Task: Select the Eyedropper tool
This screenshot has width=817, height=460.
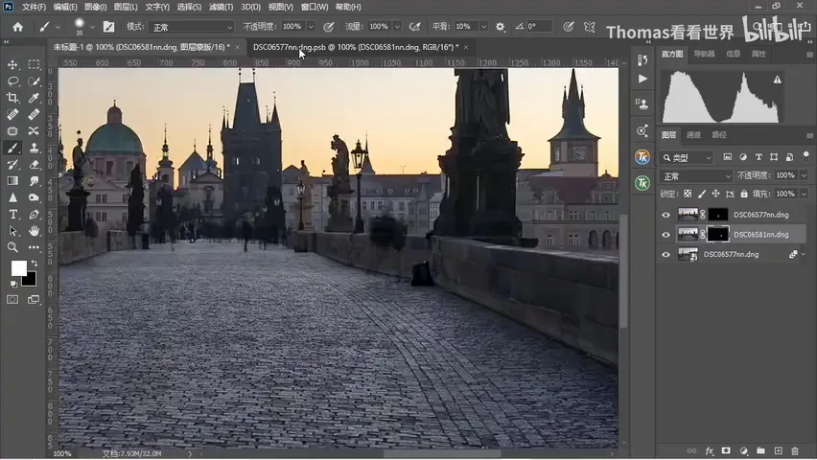Action: (x=34, y=98)
